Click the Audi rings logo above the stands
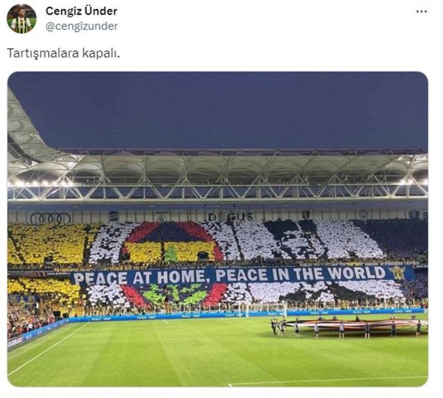This screenshot has width=443, height=398. 51,218
